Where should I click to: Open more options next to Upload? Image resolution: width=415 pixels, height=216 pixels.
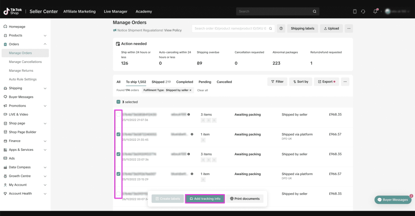pyautogui.click(x=349, y=28)
